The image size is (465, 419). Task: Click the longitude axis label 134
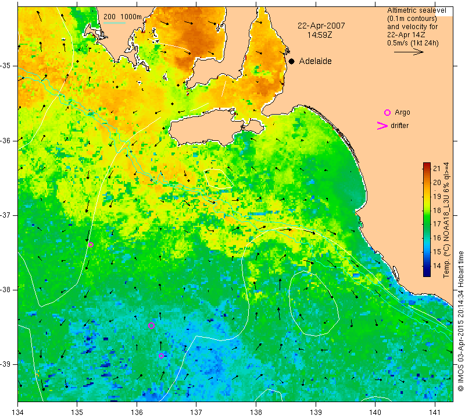click(18, 412)
